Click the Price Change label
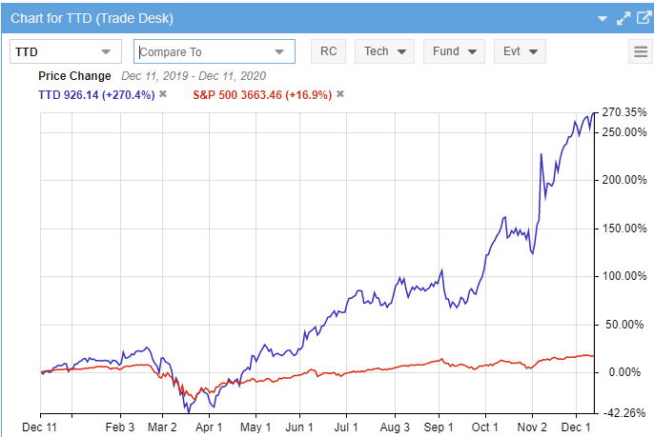 pos(74,76)
